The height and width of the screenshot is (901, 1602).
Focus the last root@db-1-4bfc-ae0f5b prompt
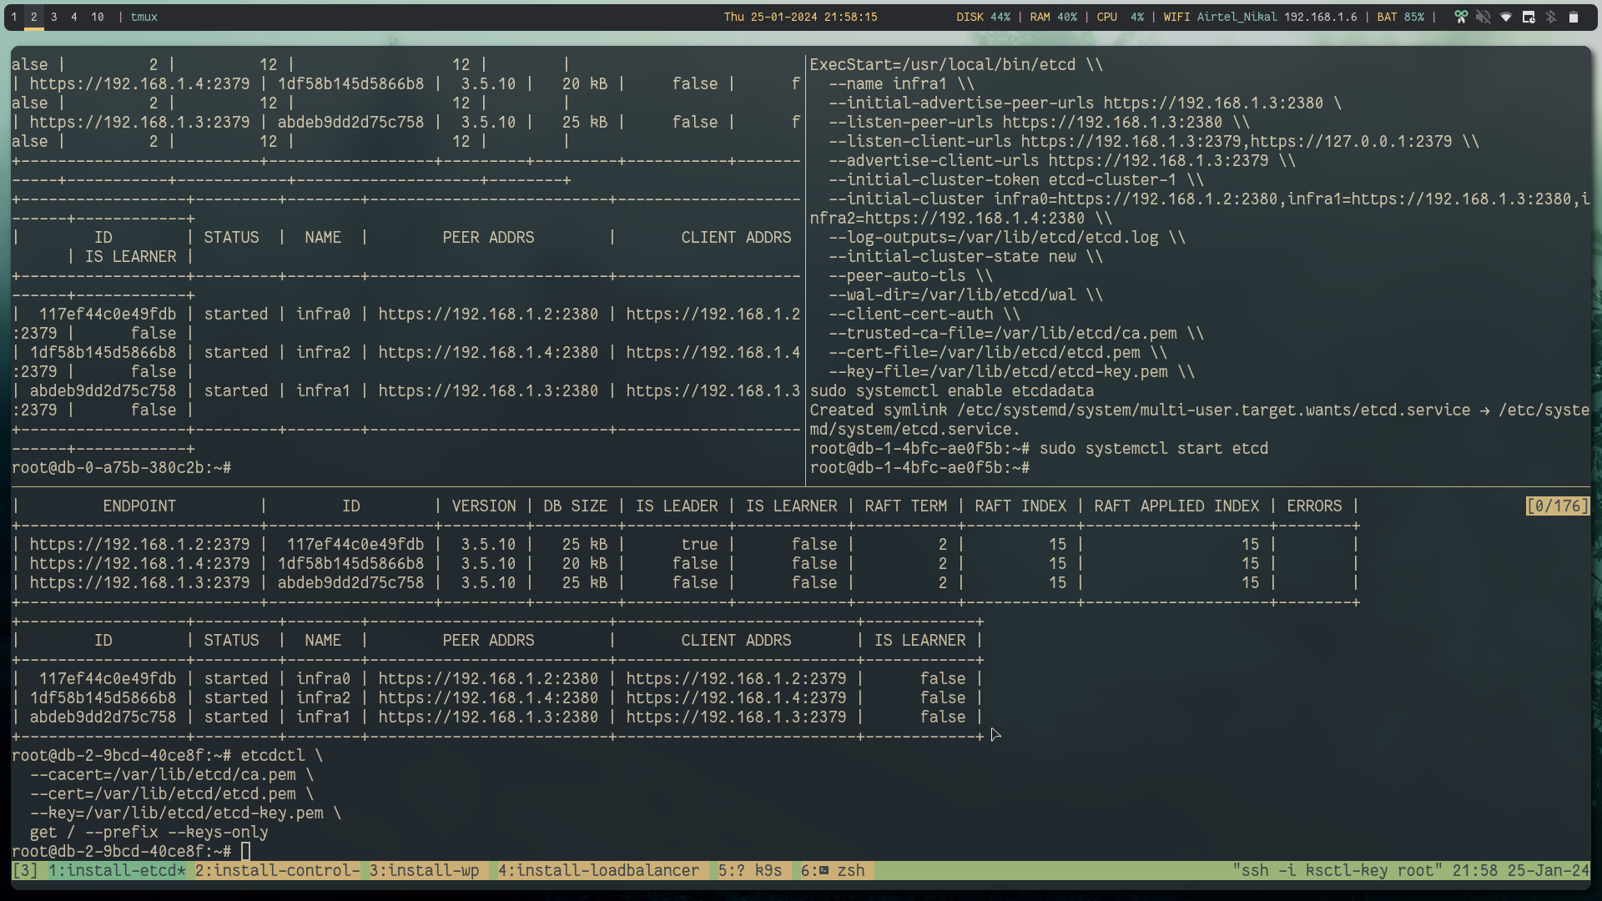[x=919, y=467]
